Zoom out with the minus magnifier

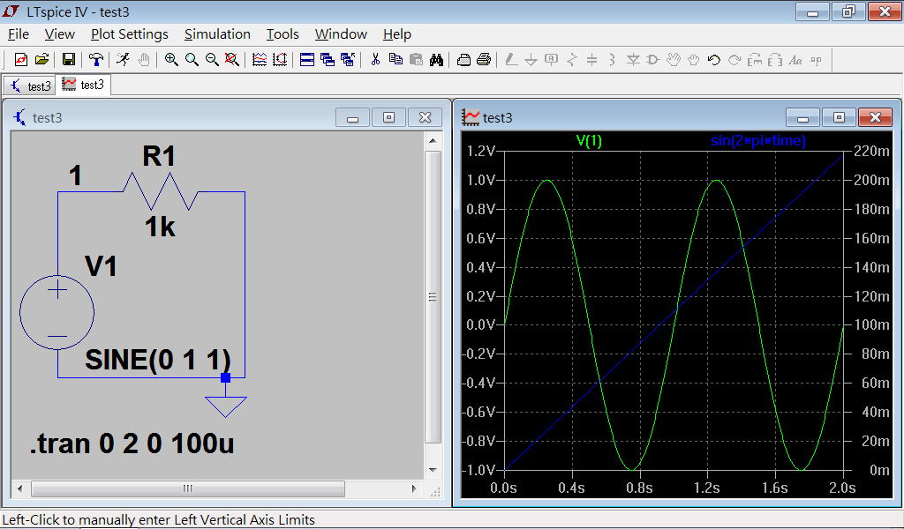click(x=212, y=59)
